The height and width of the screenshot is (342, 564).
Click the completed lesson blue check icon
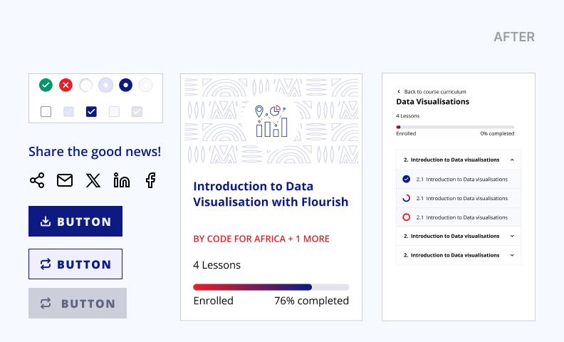click(x=406, y=179)
